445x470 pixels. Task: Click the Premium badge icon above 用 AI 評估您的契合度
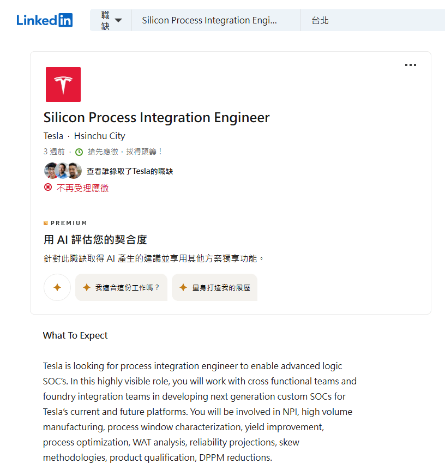(x=46, y=222)
